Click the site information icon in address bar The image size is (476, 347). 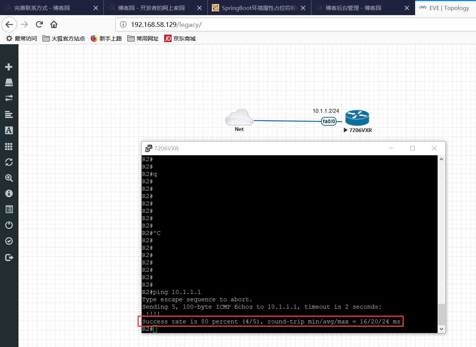point(123,25)
